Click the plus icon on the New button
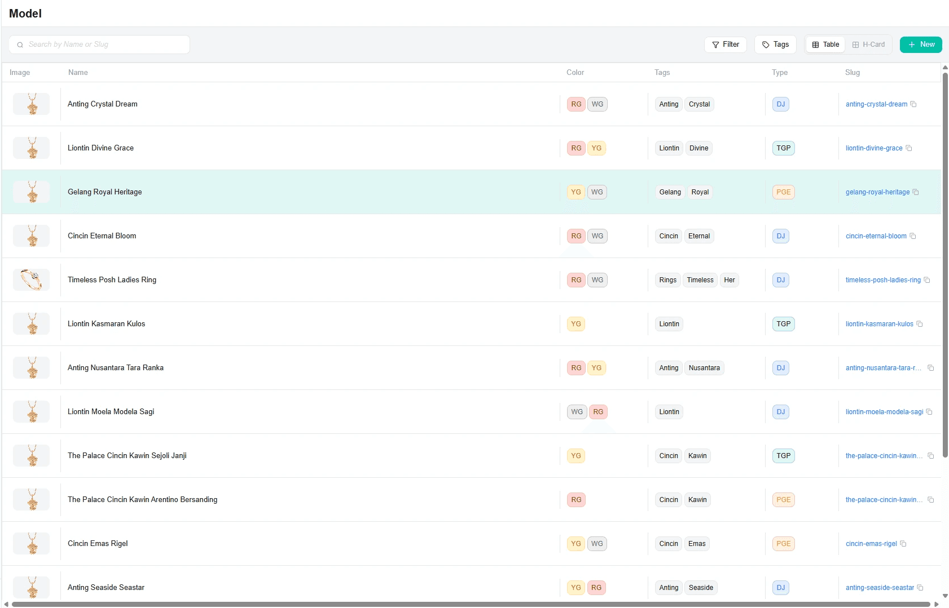 (x=912, y=44)
